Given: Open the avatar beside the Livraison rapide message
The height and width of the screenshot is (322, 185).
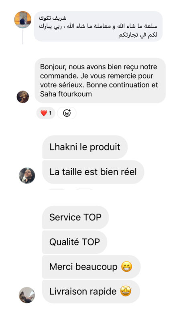Looking at the screenshot, I should (27, 295).
